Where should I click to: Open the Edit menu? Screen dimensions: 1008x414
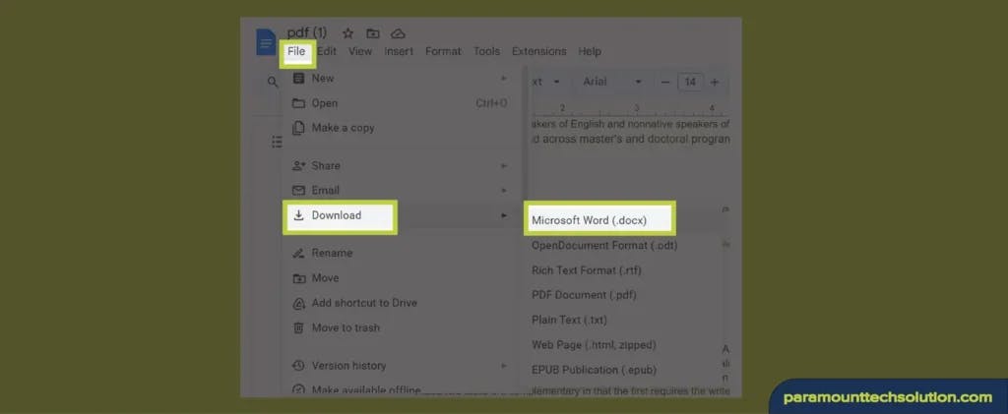point(327,51)
